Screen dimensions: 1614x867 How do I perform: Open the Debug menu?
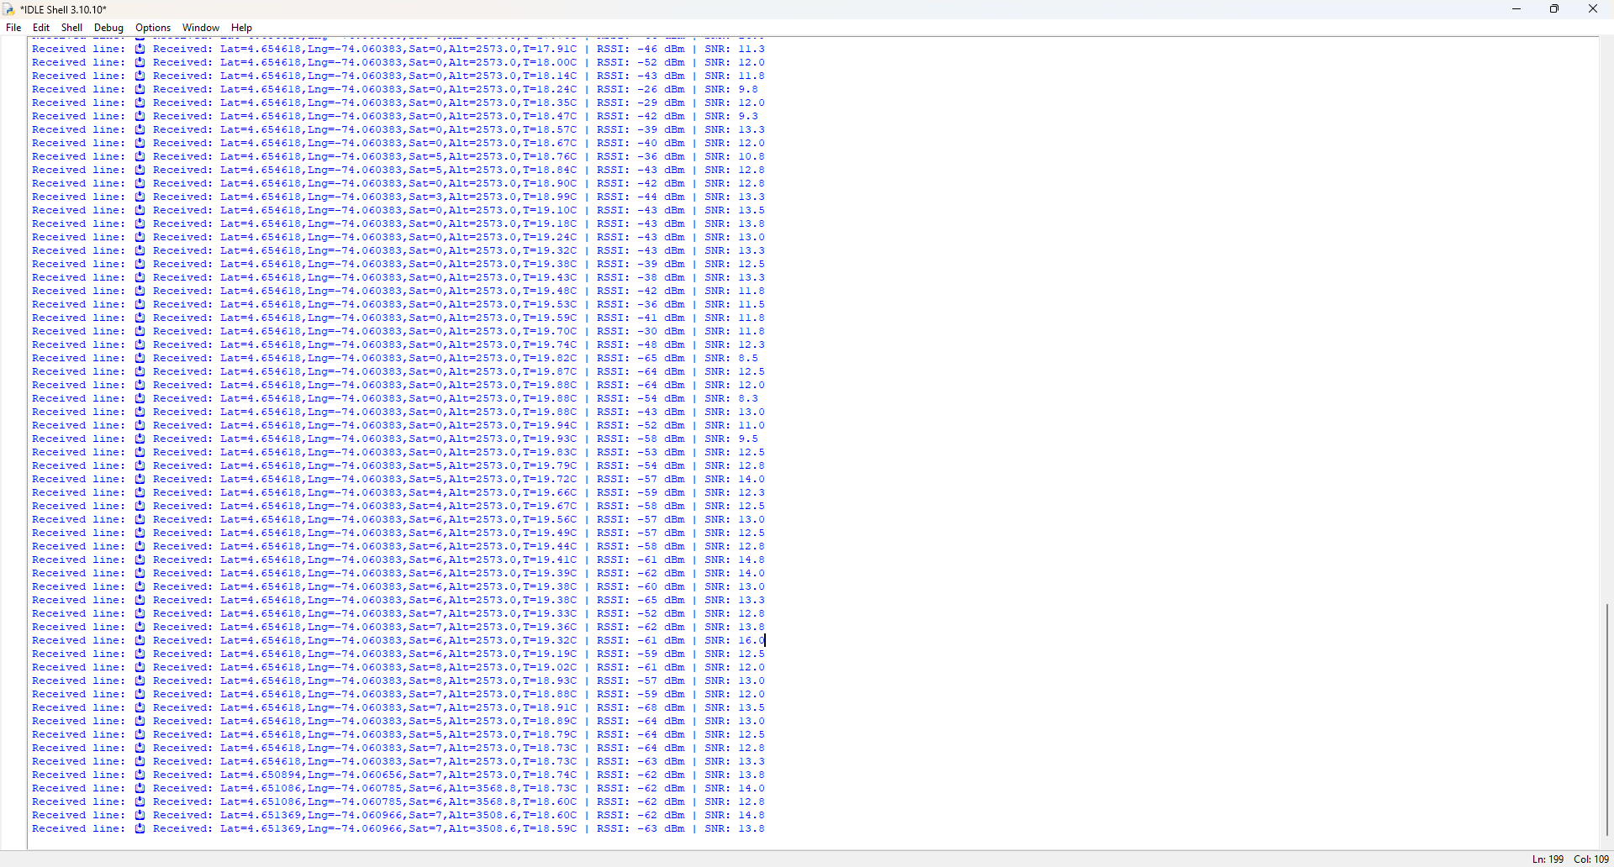pyautogui.click(x=108, y=28)
